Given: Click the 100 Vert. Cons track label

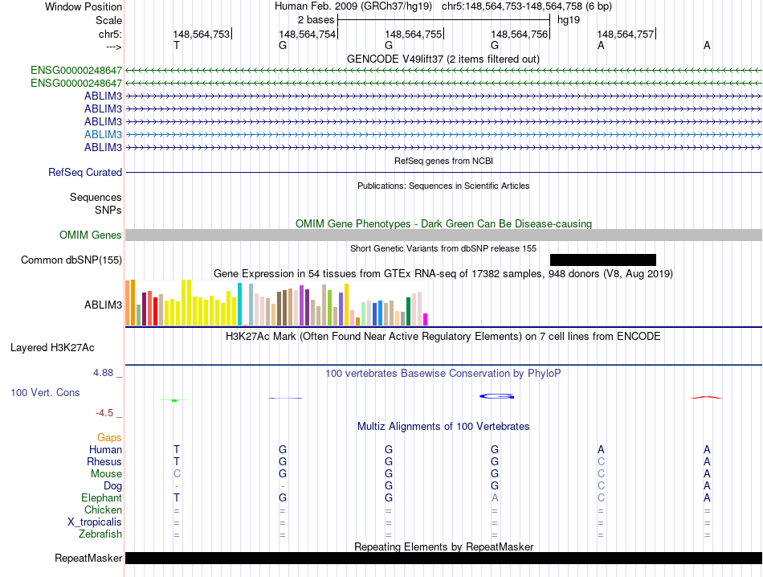Looking at the screenshot, I should (45, 392).
